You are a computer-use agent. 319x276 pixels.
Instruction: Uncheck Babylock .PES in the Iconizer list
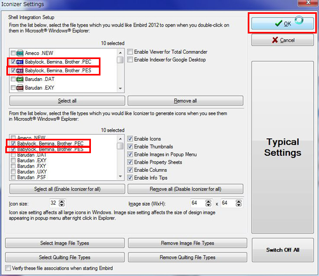click(13, 149)
